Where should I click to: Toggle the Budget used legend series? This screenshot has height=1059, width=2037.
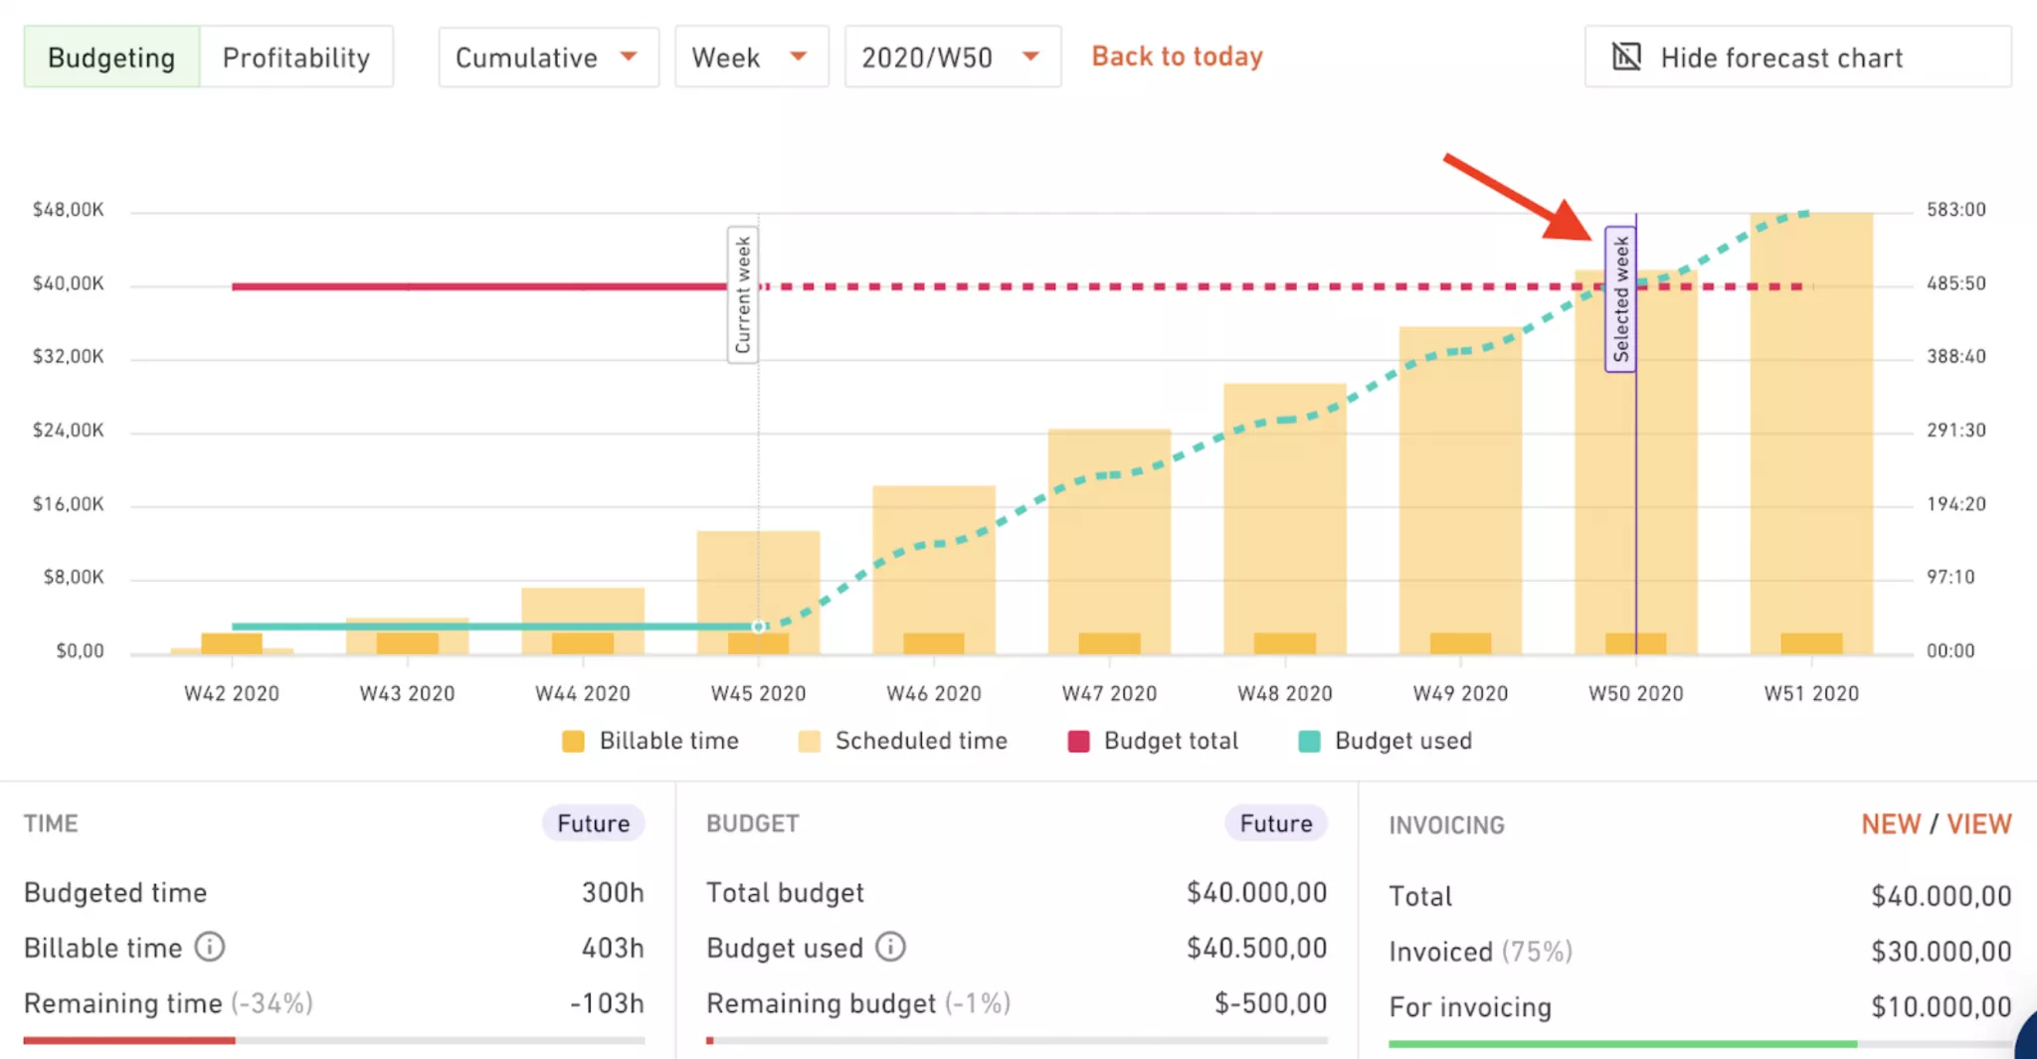[x=1386, y=741]
